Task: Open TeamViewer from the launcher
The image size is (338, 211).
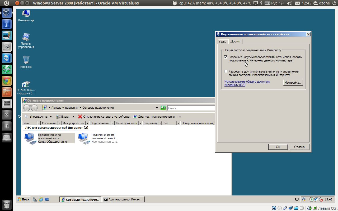Action: pyautogui.click(x=7, y=58)
